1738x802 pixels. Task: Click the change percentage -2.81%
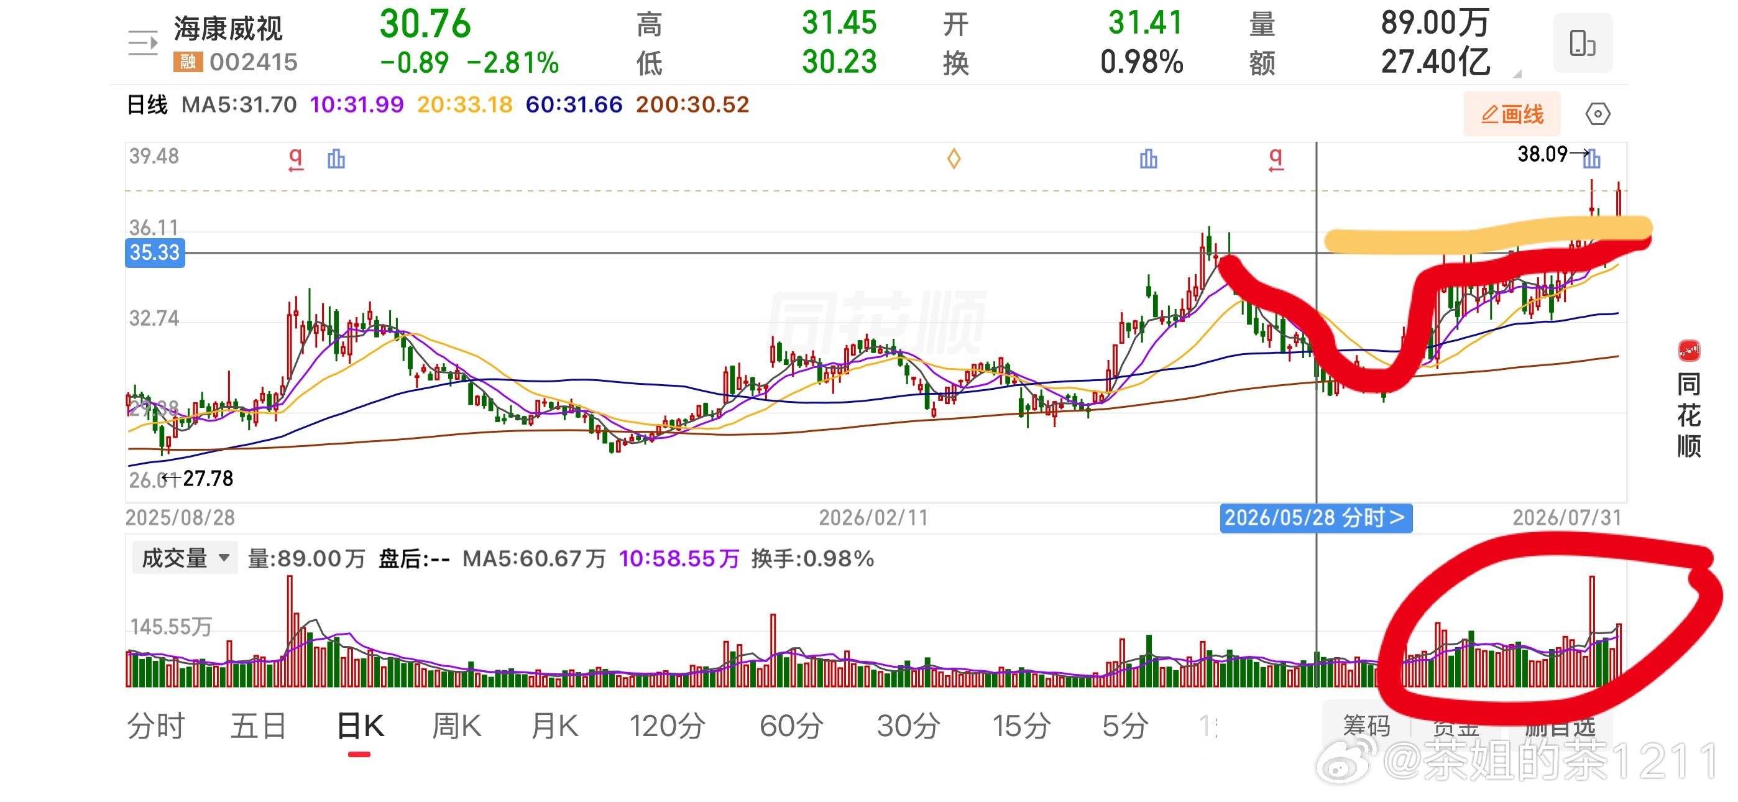point(513,63)
